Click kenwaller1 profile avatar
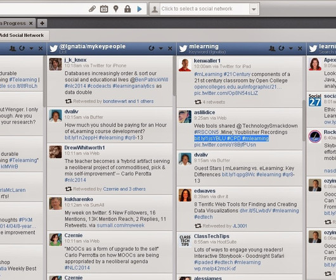The width and height of the screenshot is (336, 280). click(x=185, y=65)
